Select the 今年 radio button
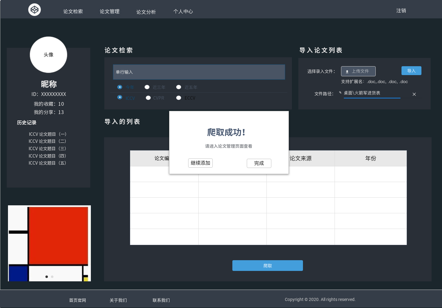This screenshot has width=442, height=308. coord(120,87)
